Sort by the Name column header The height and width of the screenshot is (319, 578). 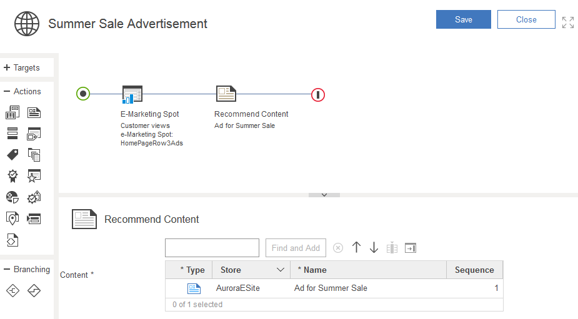(368, 270)
